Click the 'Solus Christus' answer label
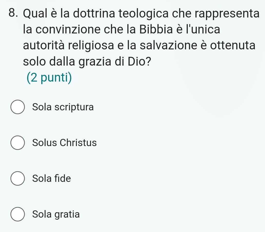Screen dimensions: 265x232 pyautogui.click(x=65, y=142)
